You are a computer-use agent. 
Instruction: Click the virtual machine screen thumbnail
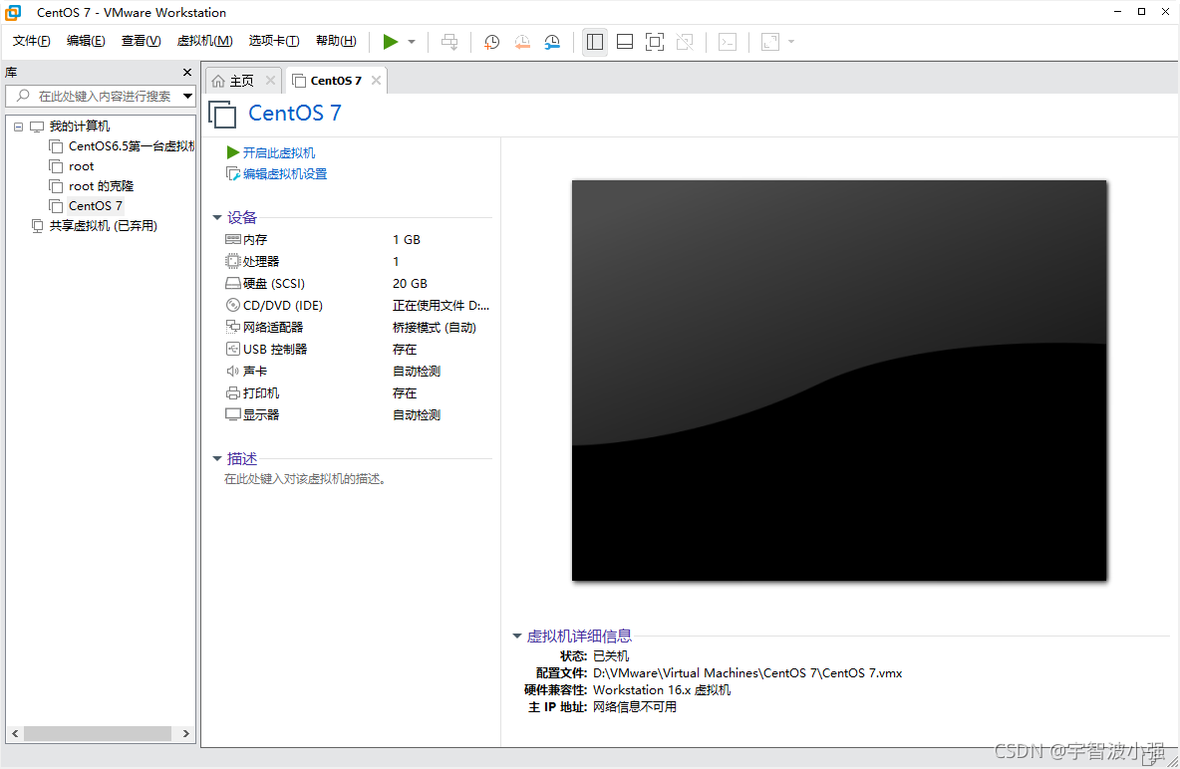839,380
